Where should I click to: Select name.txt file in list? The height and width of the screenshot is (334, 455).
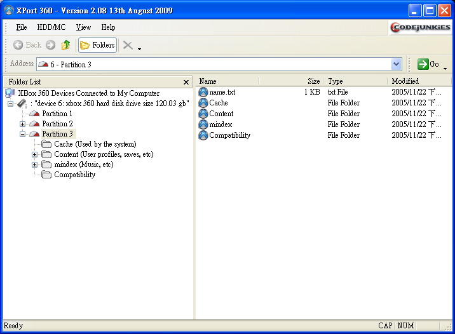pyautogui.click(x=222, y=92)
